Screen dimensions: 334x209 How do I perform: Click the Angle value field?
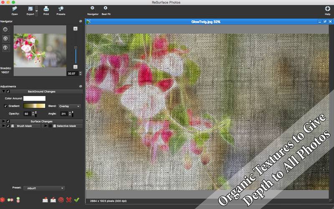[x=64, y=114]
